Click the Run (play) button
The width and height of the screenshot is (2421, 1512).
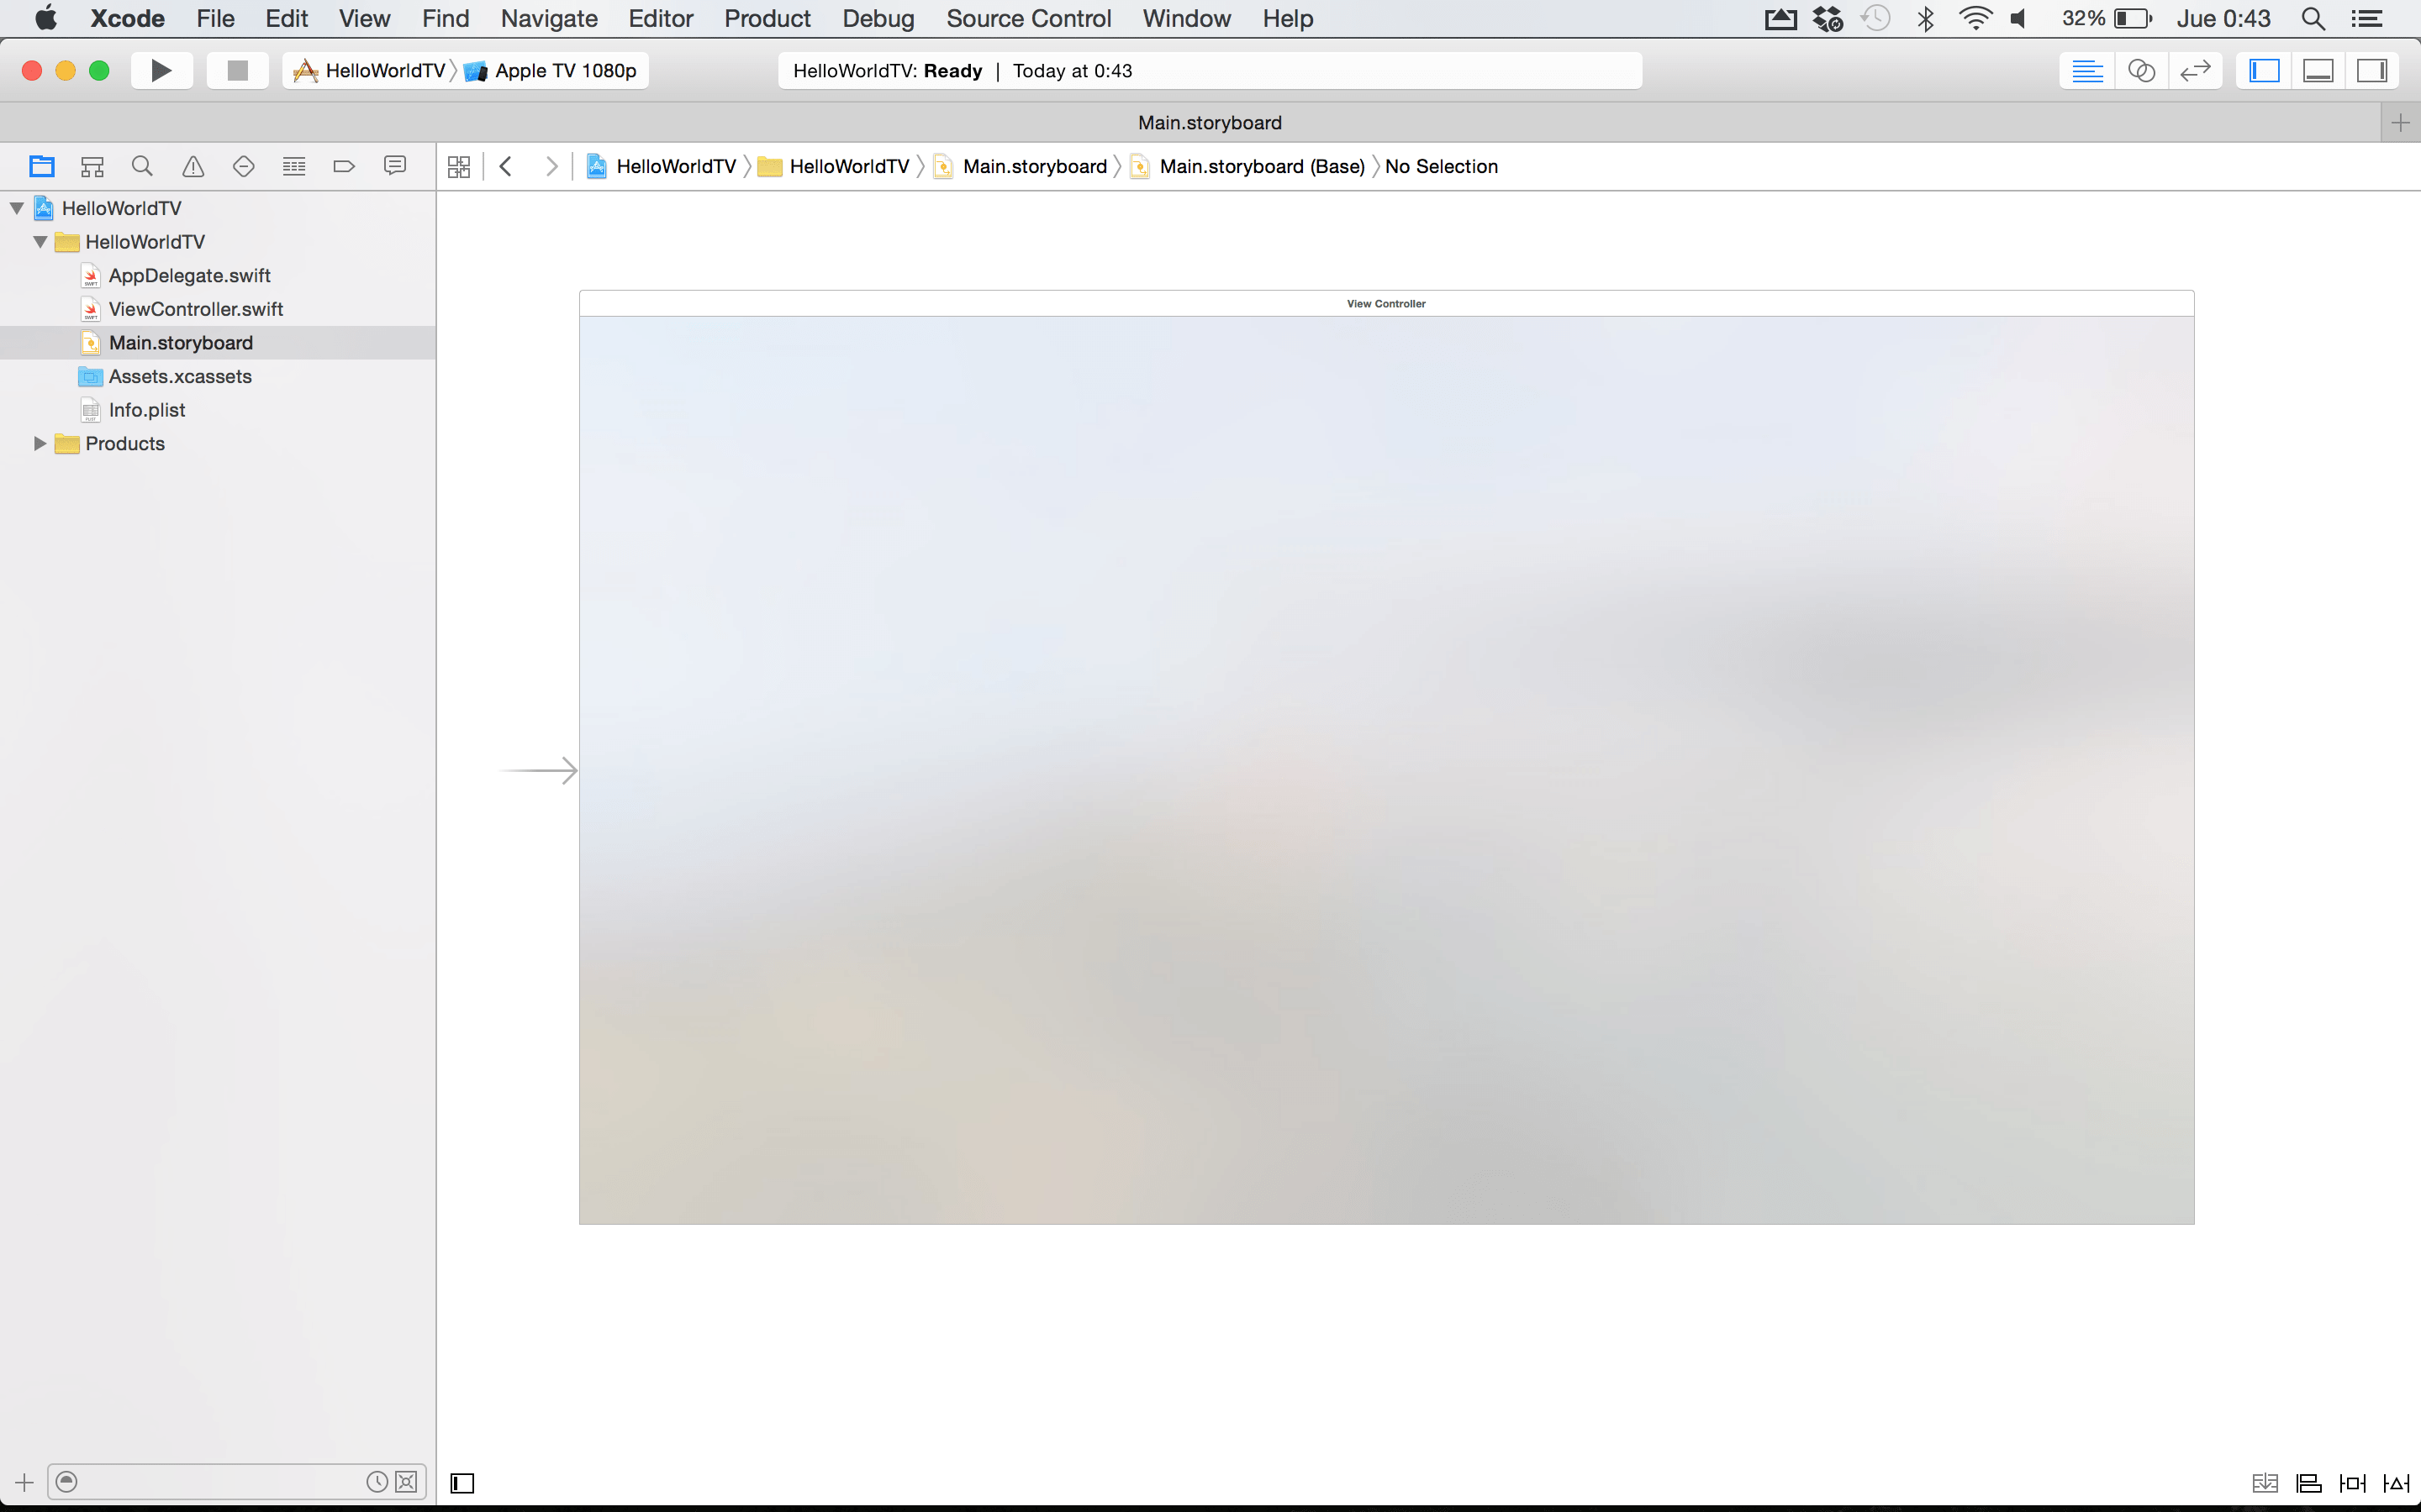click(x=161, y=71)
